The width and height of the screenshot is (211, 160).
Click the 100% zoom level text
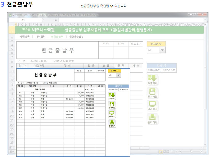[174, 152]
